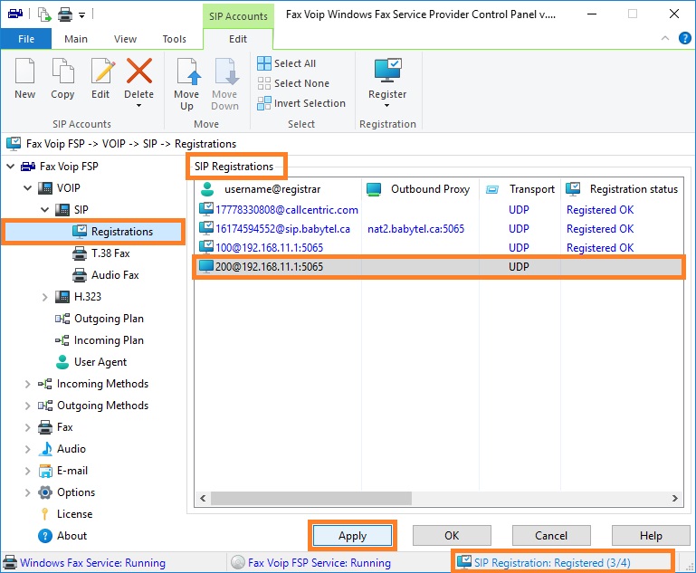Expand the Outgoing Methods tree node
This screenshot has width=696, height=573.
[x=27, y=406]
